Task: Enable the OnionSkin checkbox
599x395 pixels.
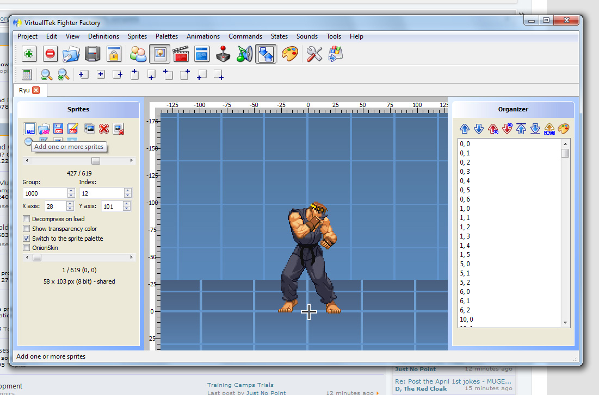Action: point(26,248)
